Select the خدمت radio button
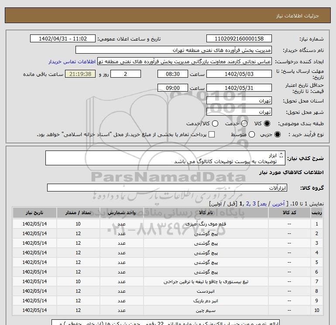 click(x=244, y=123)
